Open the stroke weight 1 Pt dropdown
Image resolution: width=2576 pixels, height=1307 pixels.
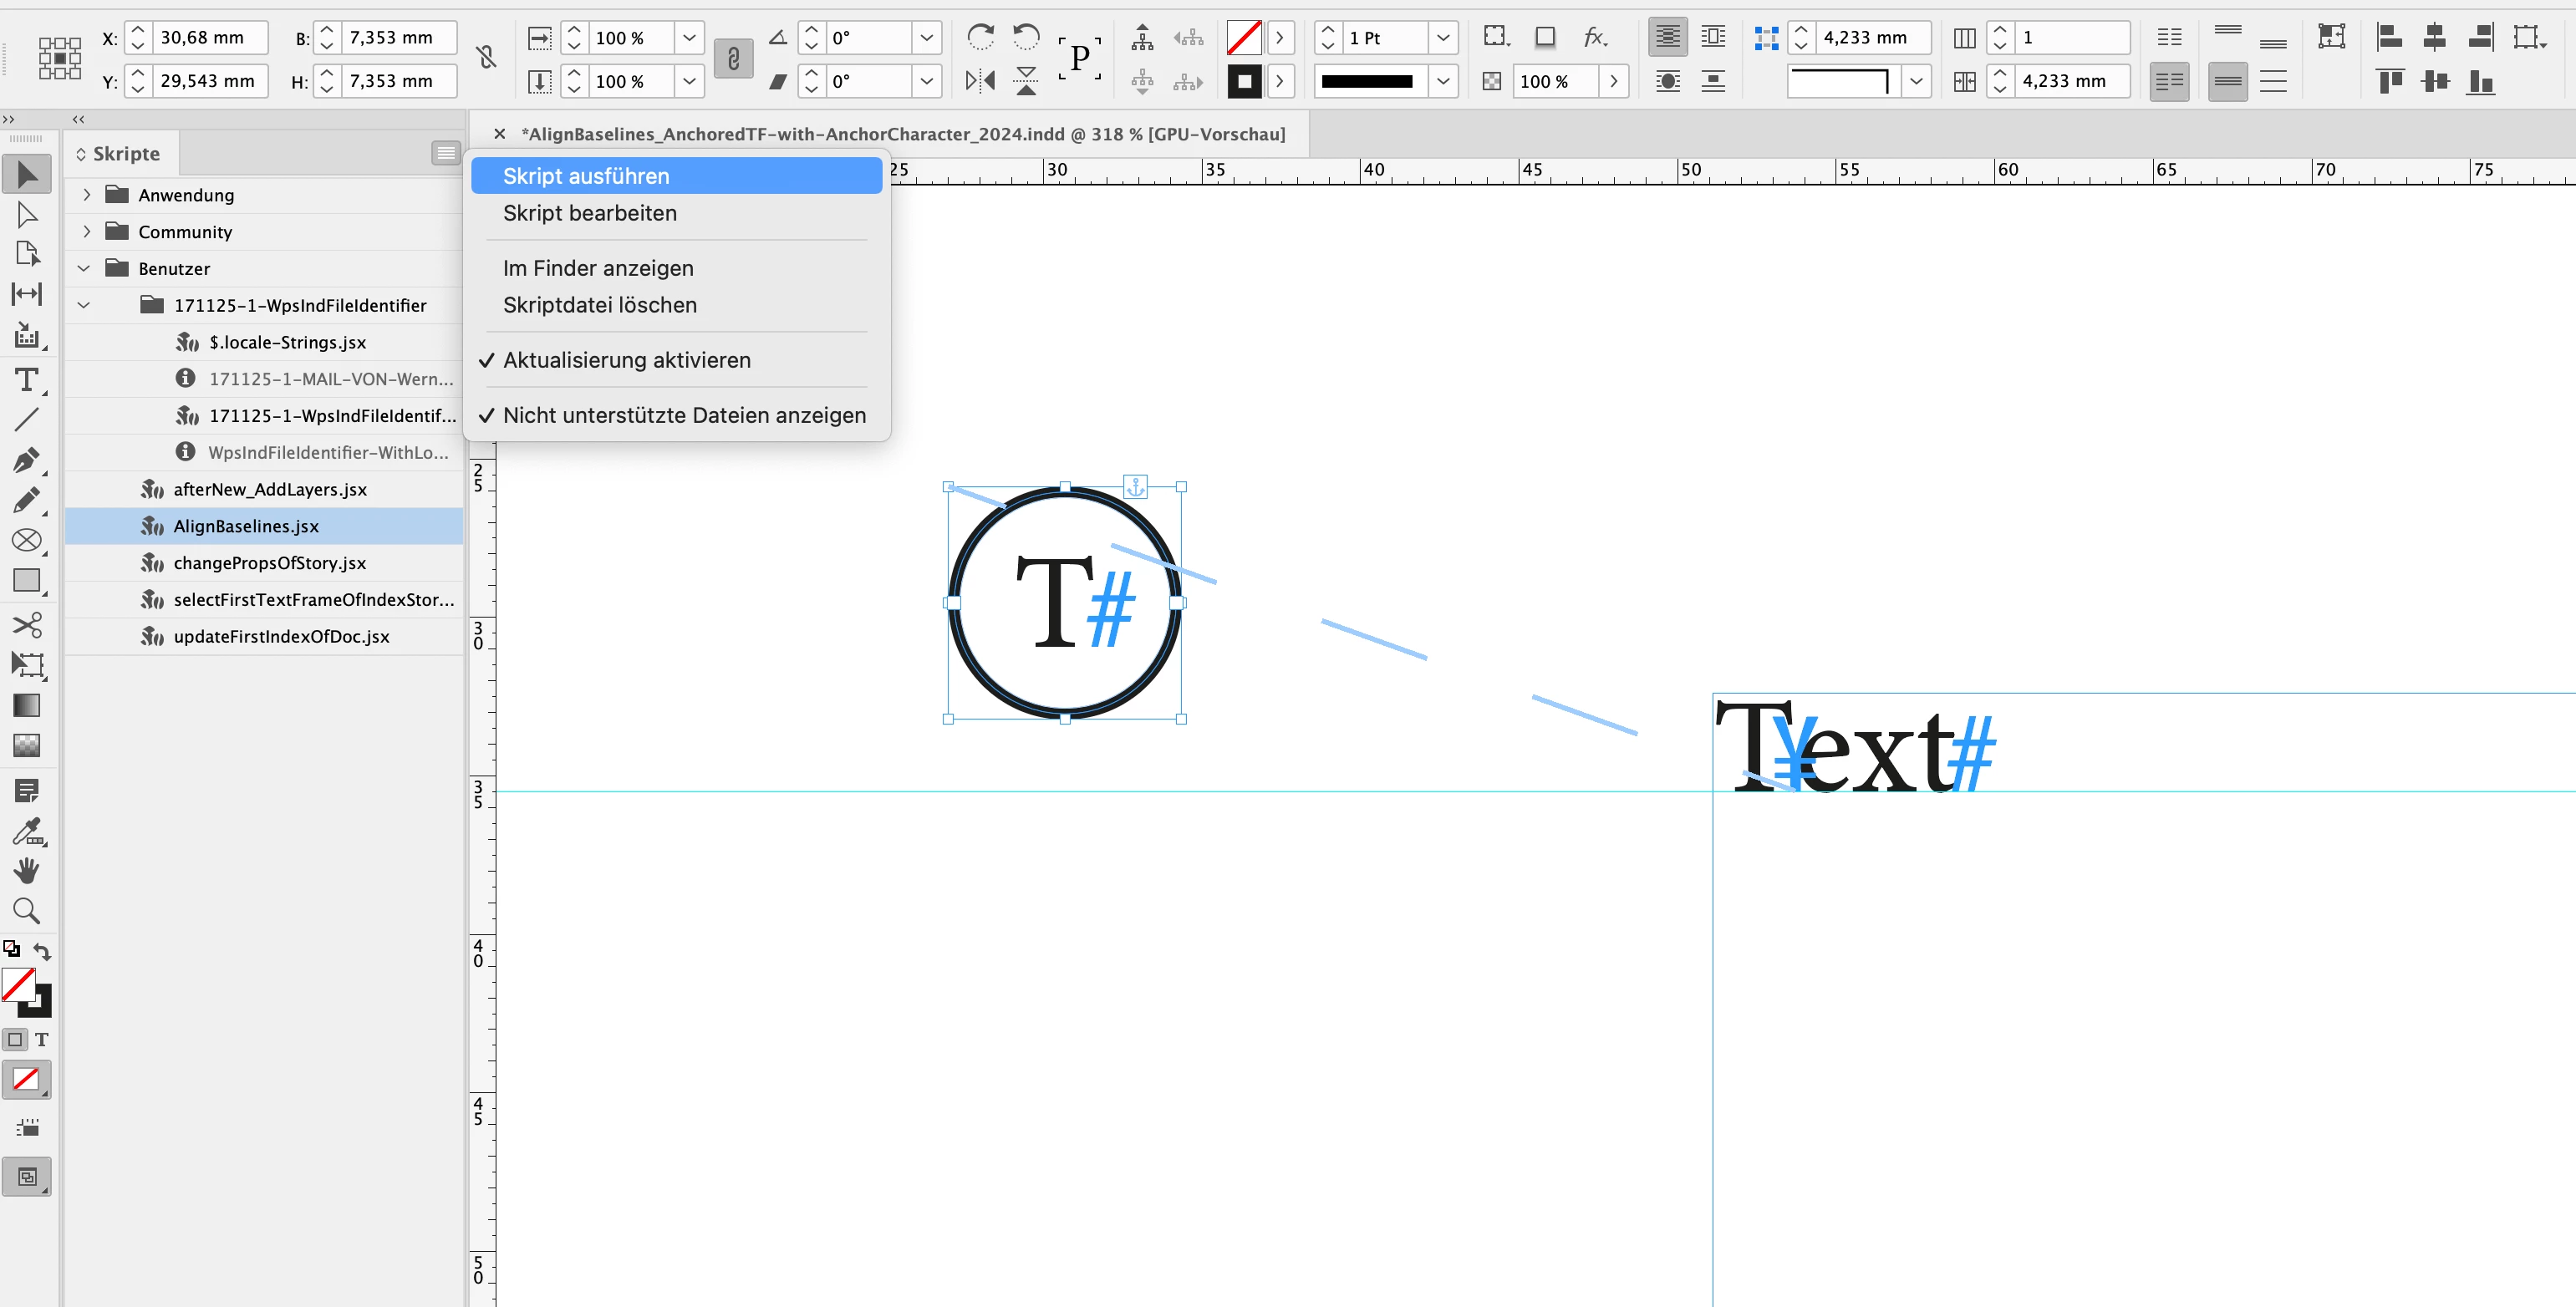(1442, 38)
